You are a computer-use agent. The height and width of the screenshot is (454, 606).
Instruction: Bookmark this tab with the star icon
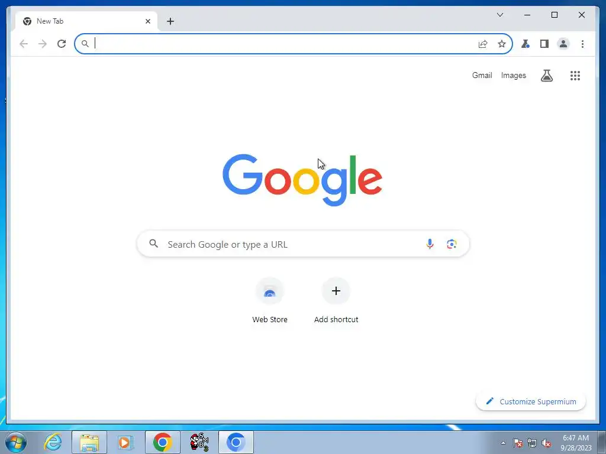(x=502, y=44)
